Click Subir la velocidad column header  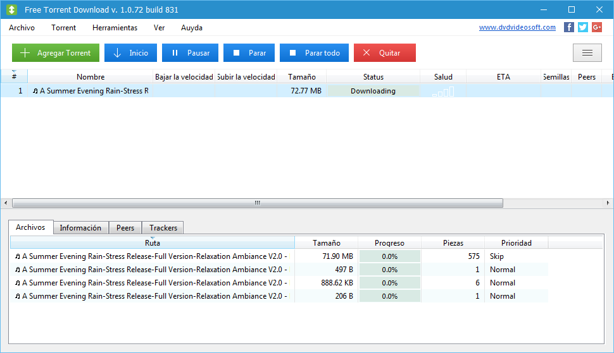click(x=246, y=76)
